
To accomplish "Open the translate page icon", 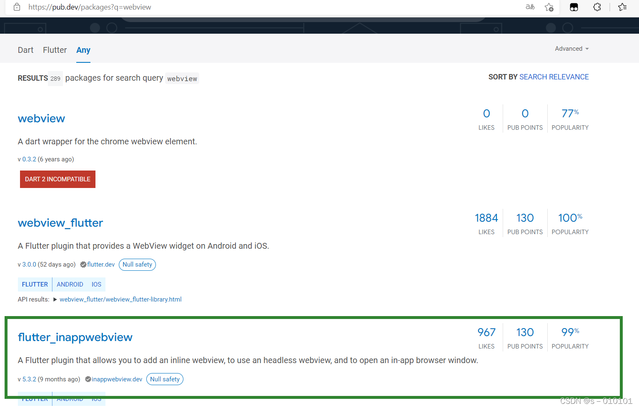I will click(530, 7).
